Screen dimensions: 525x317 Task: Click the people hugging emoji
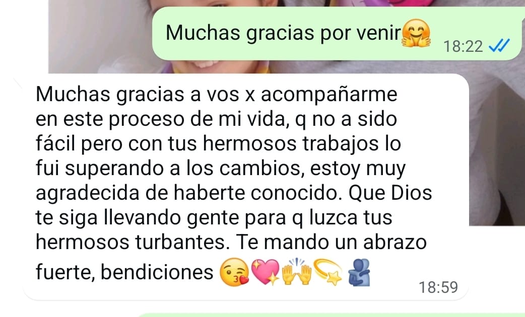(x=359, y=272)
